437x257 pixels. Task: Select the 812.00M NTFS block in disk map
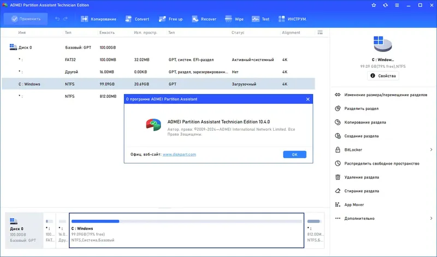pos(315,231)
